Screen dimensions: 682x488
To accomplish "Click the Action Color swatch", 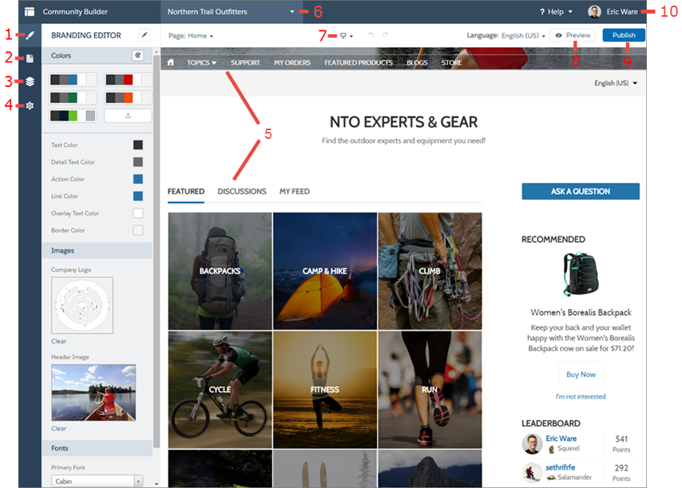I will tap(138, 179).
